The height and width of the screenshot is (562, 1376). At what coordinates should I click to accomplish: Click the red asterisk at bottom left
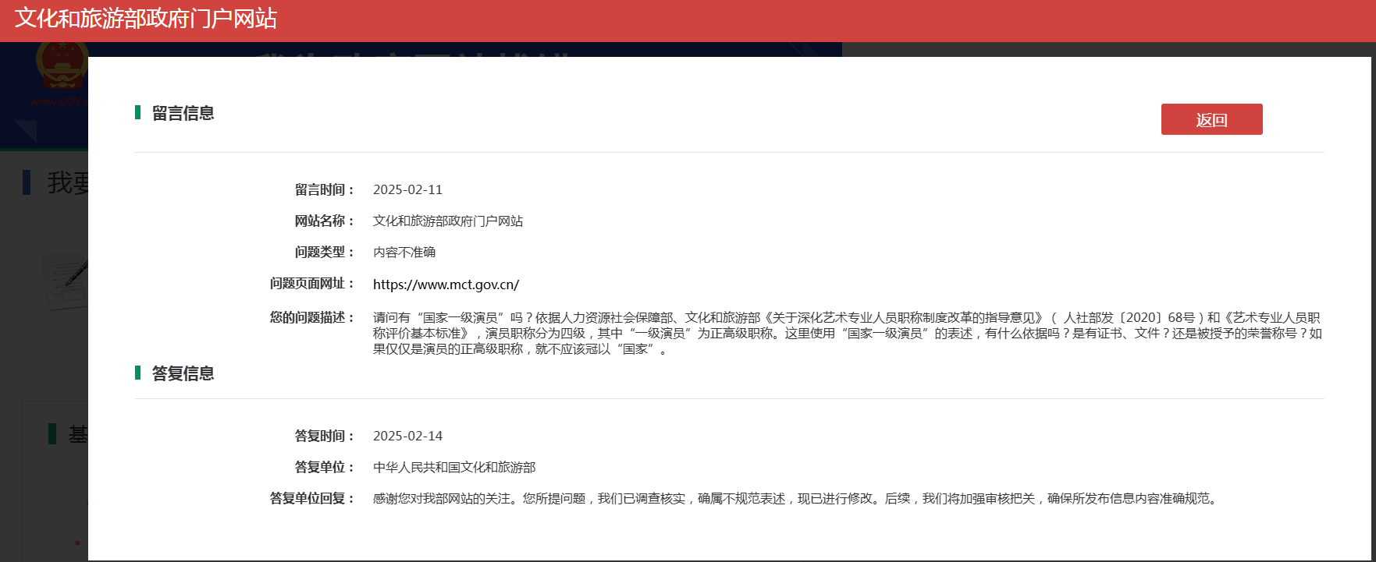(x=77, y=543)
